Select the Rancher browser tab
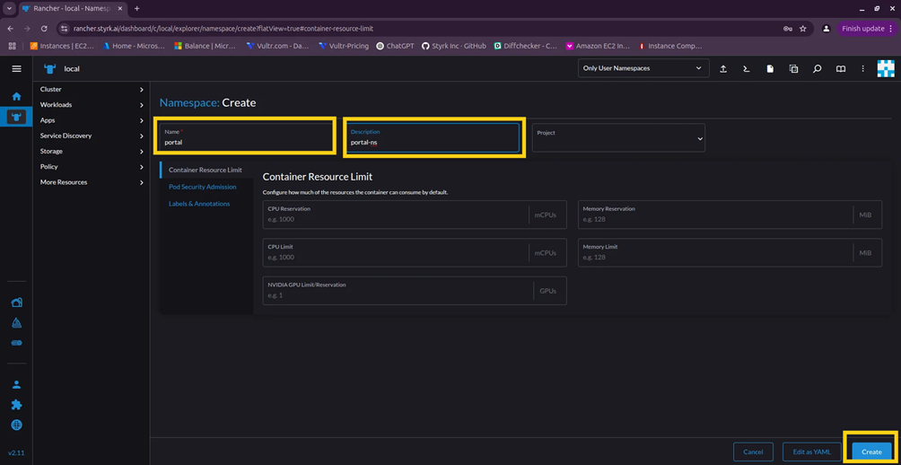 click(x=73, y=9)
